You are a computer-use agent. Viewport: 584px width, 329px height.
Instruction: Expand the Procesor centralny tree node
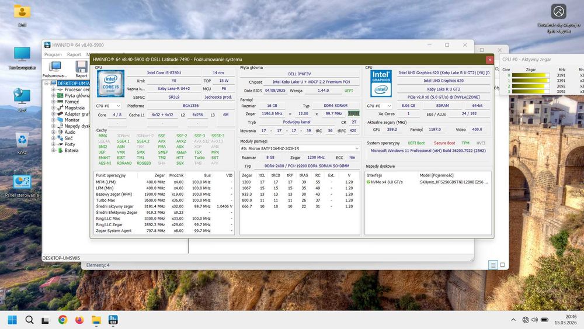[x=53, y=89]
